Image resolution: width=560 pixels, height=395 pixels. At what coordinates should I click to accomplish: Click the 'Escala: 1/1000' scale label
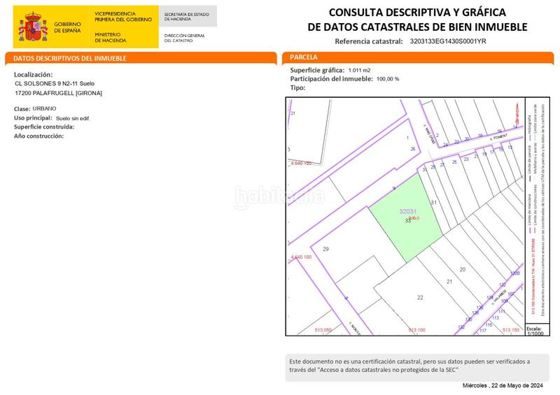534,330
